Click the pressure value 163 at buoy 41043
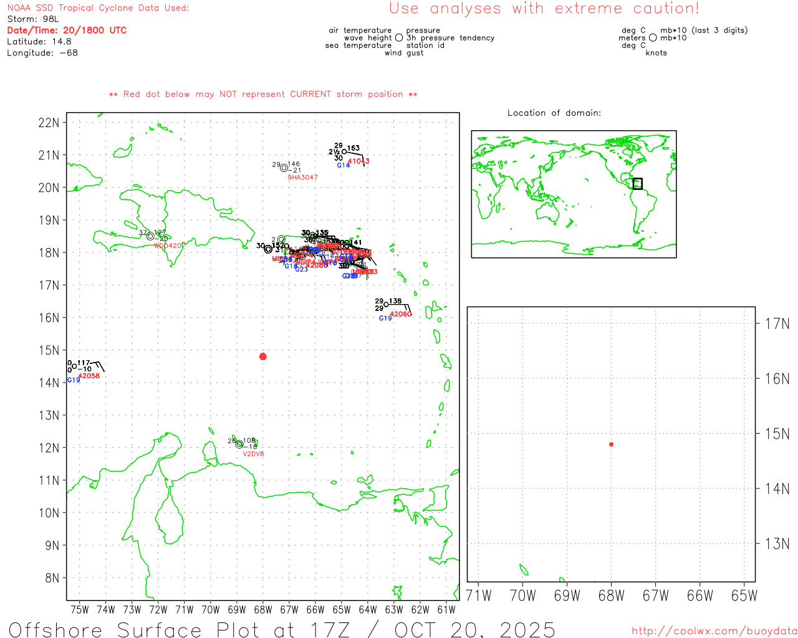The image size is (798, 638). [x=353, y=148]
